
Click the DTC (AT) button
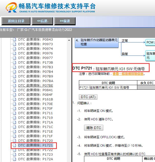pyautogui.click(x=88, y=97)
